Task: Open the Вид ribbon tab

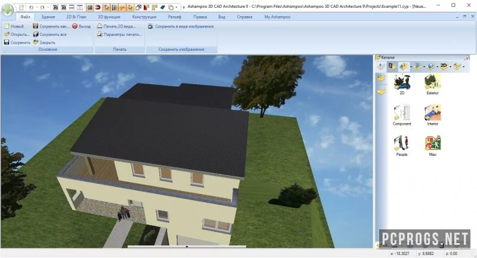Action: pos(222,17)
